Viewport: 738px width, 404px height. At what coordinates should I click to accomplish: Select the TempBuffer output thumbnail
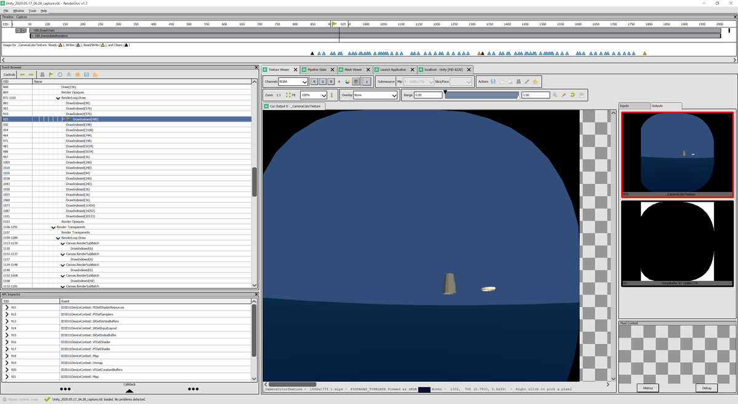click(677, 244)
